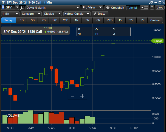Switch to the 1M time range tab
This screenshot has height=132, width=166.
[77, 20]
